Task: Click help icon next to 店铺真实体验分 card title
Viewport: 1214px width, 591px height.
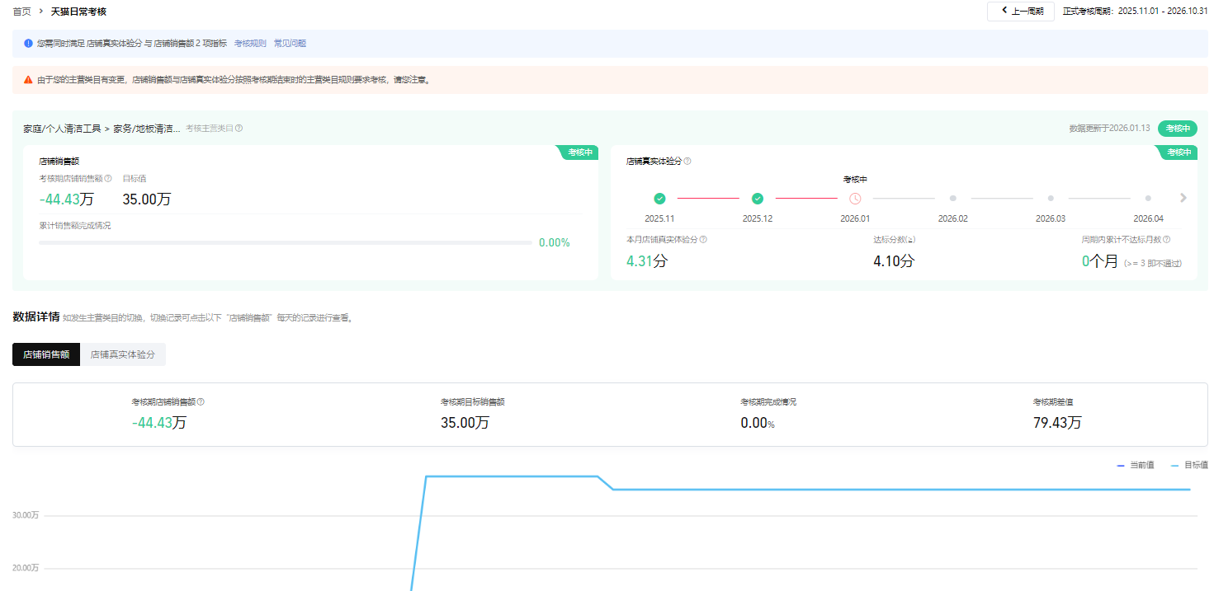Action: coord(687,162)
